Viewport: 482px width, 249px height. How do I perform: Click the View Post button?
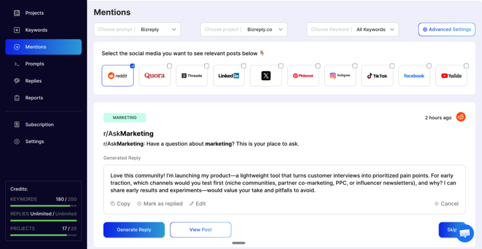point(201,230)
